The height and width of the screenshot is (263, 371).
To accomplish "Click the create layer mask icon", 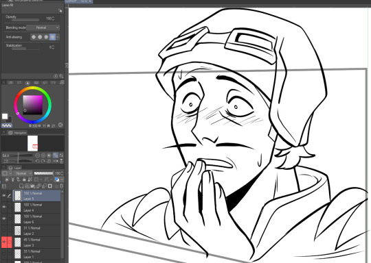I will pos(50,186).
